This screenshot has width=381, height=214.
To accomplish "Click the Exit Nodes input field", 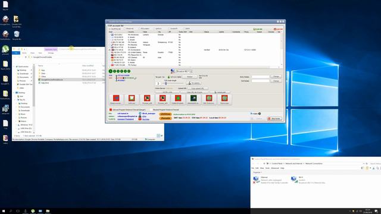I will [x=260, y=81].
